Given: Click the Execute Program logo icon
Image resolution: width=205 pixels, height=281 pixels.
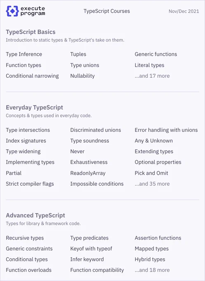Looking at the screenshot, I should coord(12,11).
